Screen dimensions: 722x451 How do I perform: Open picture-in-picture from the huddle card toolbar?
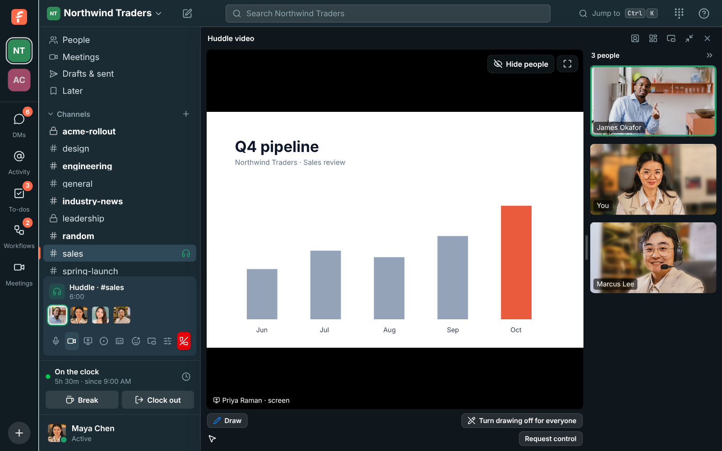pyautogui.click(x=152, y=341)
